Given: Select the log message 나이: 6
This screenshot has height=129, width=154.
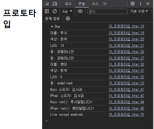Looking at the screenshot, I should (56, 77).
